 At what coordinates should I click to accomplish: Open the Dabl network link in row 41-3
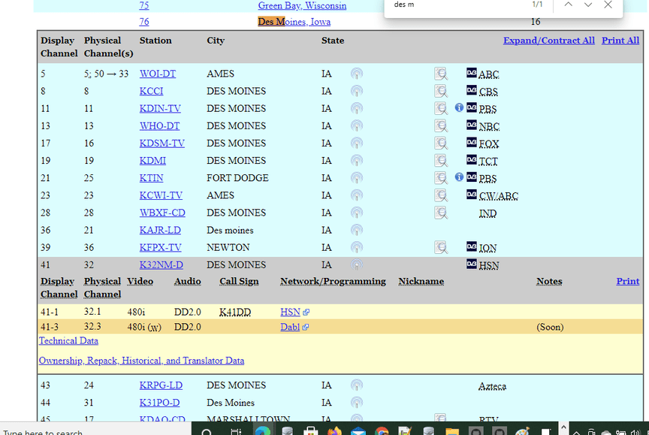click(x=290, y=327)
